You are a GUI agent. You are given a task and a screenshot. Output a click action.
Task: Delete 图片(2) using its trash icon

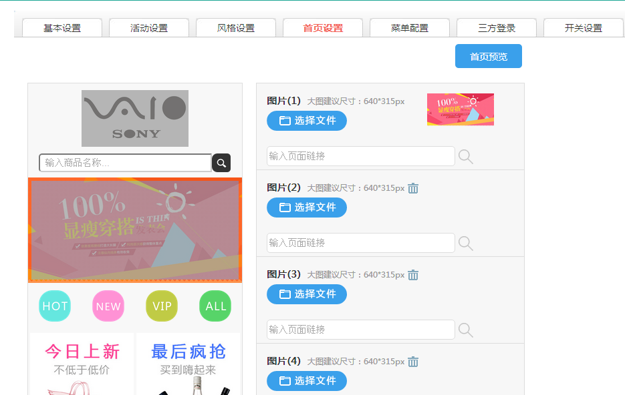coord(413,188)
